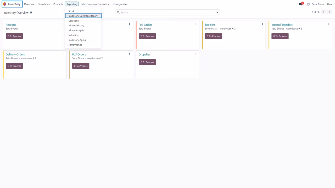The width and height of the screenshot is (335, 188).
Task: Click 0 To Process button on Dropship card
Action: point(147,62)
